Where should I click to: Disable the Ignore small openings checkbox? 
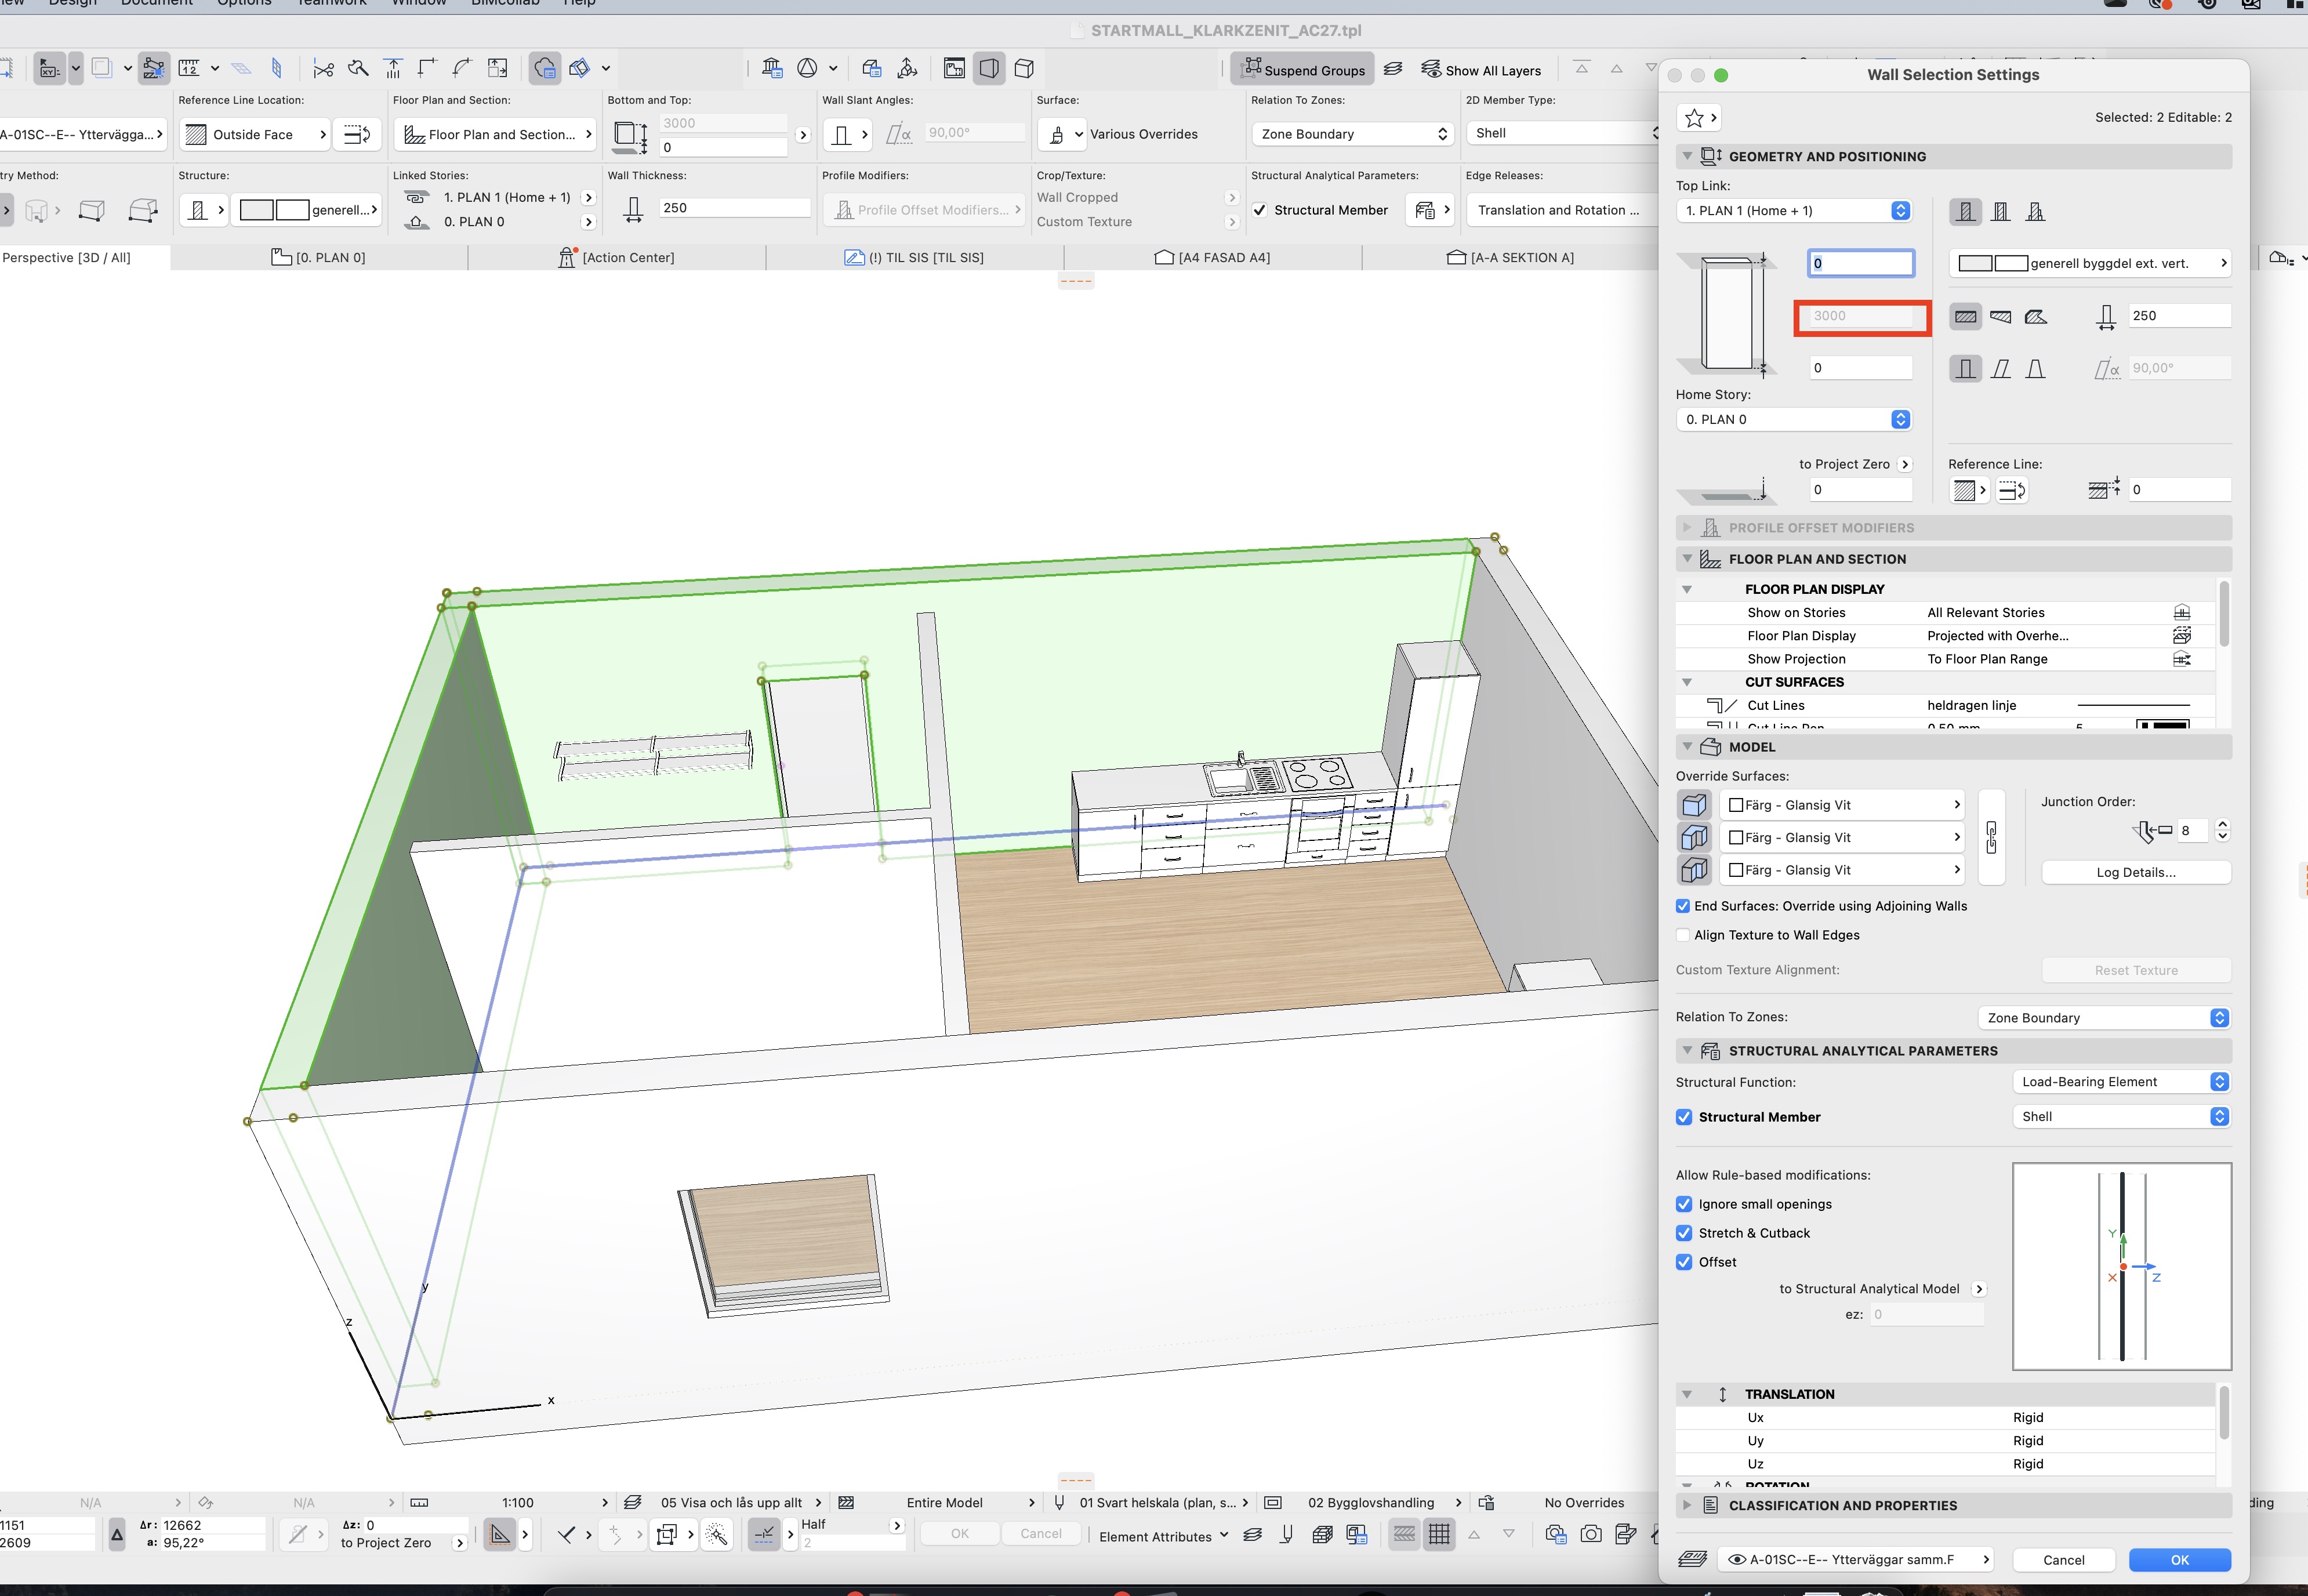pyautogui.click(x=1684, y=1204)
